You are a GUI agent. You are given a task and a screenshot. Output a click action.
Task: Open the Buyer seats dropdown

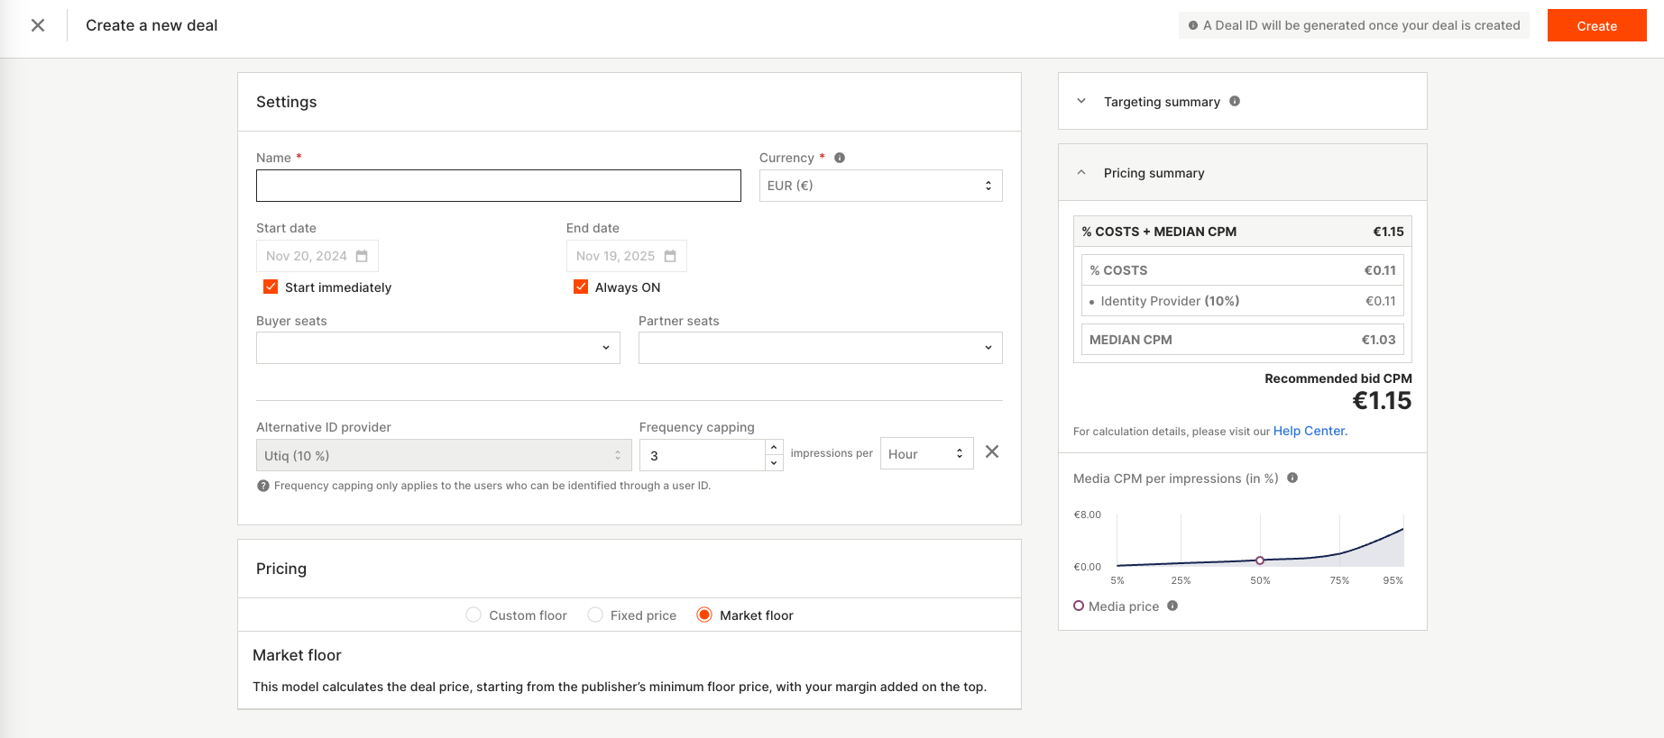[437, 348]
